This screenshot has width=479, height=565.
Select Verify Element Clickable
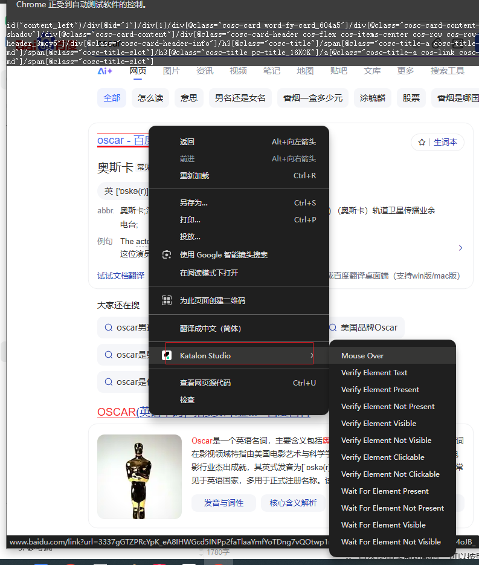393,457
